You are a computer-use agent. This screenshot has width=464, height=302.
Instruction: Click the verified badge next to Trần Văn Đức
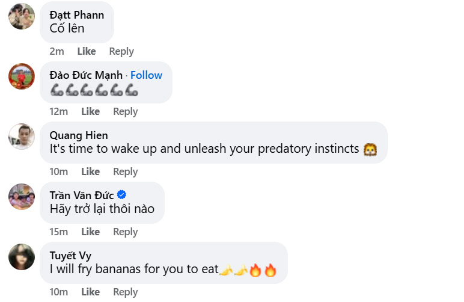(121, 195)
